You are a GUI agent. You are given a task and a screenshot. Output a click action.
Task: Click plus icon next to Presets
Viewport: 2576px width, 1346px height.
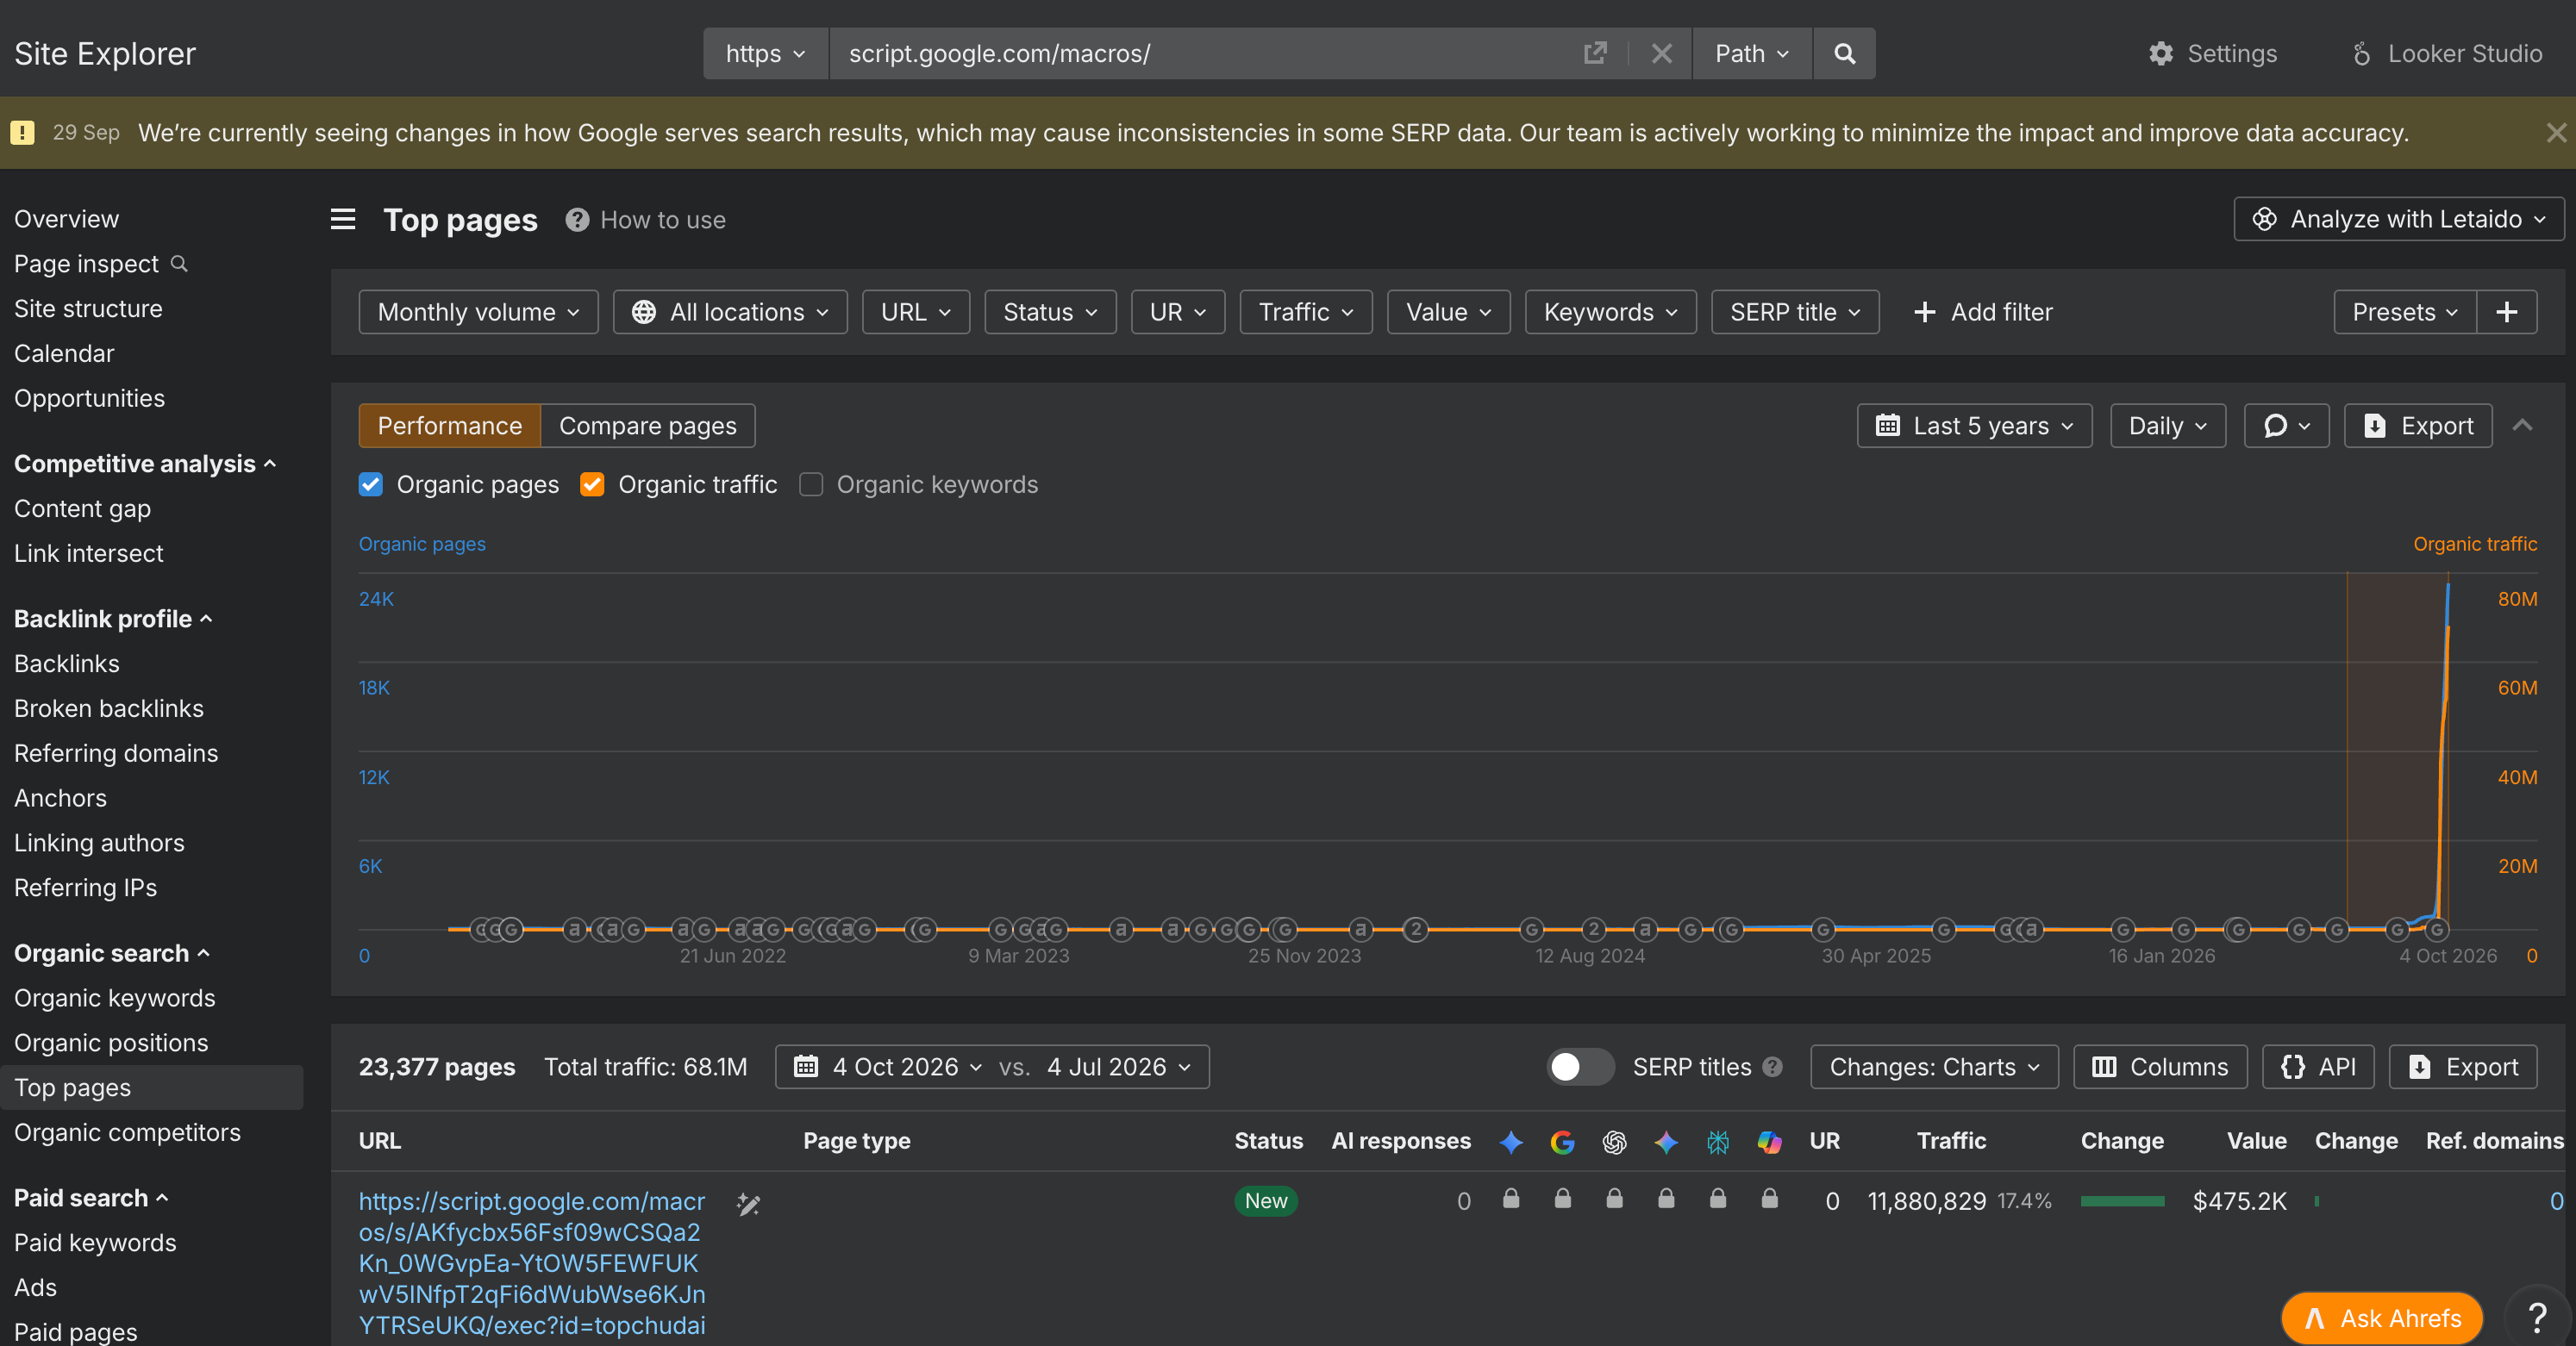click(2506, 312)
